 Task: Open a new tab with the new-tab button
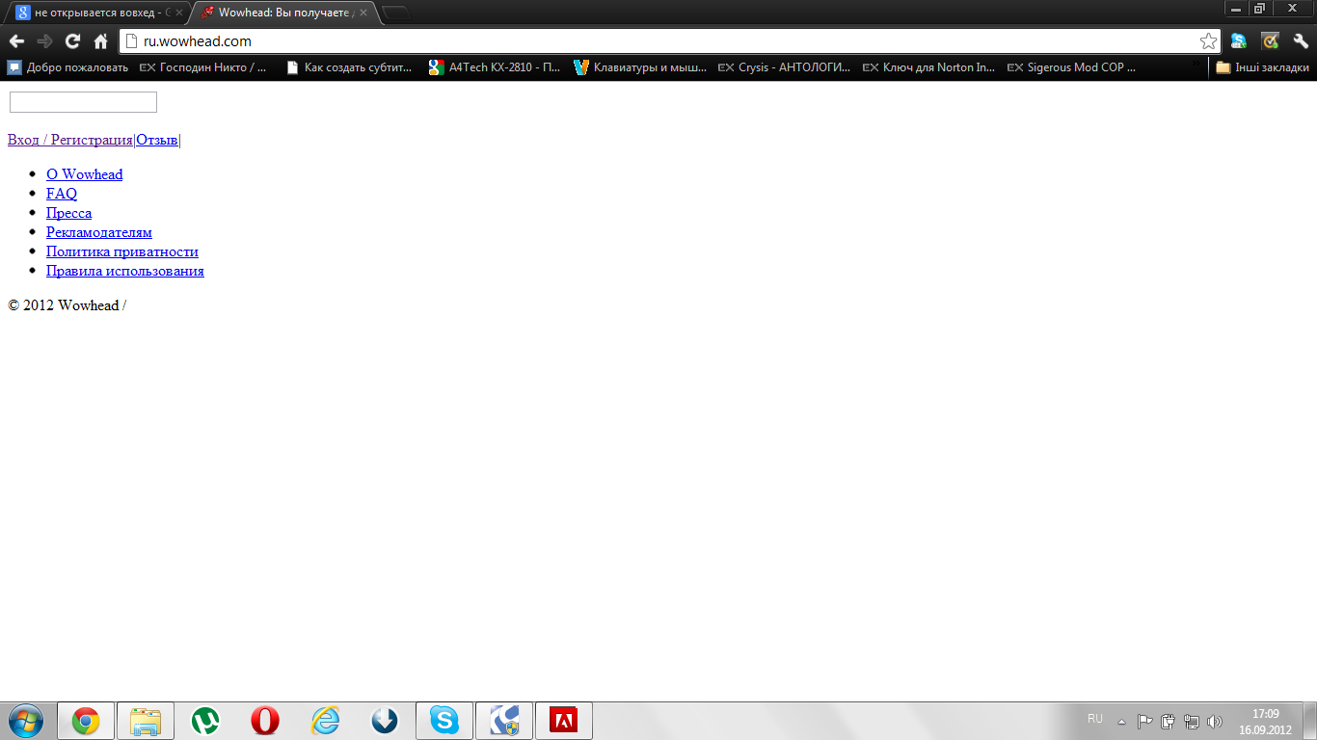point(396,13)
